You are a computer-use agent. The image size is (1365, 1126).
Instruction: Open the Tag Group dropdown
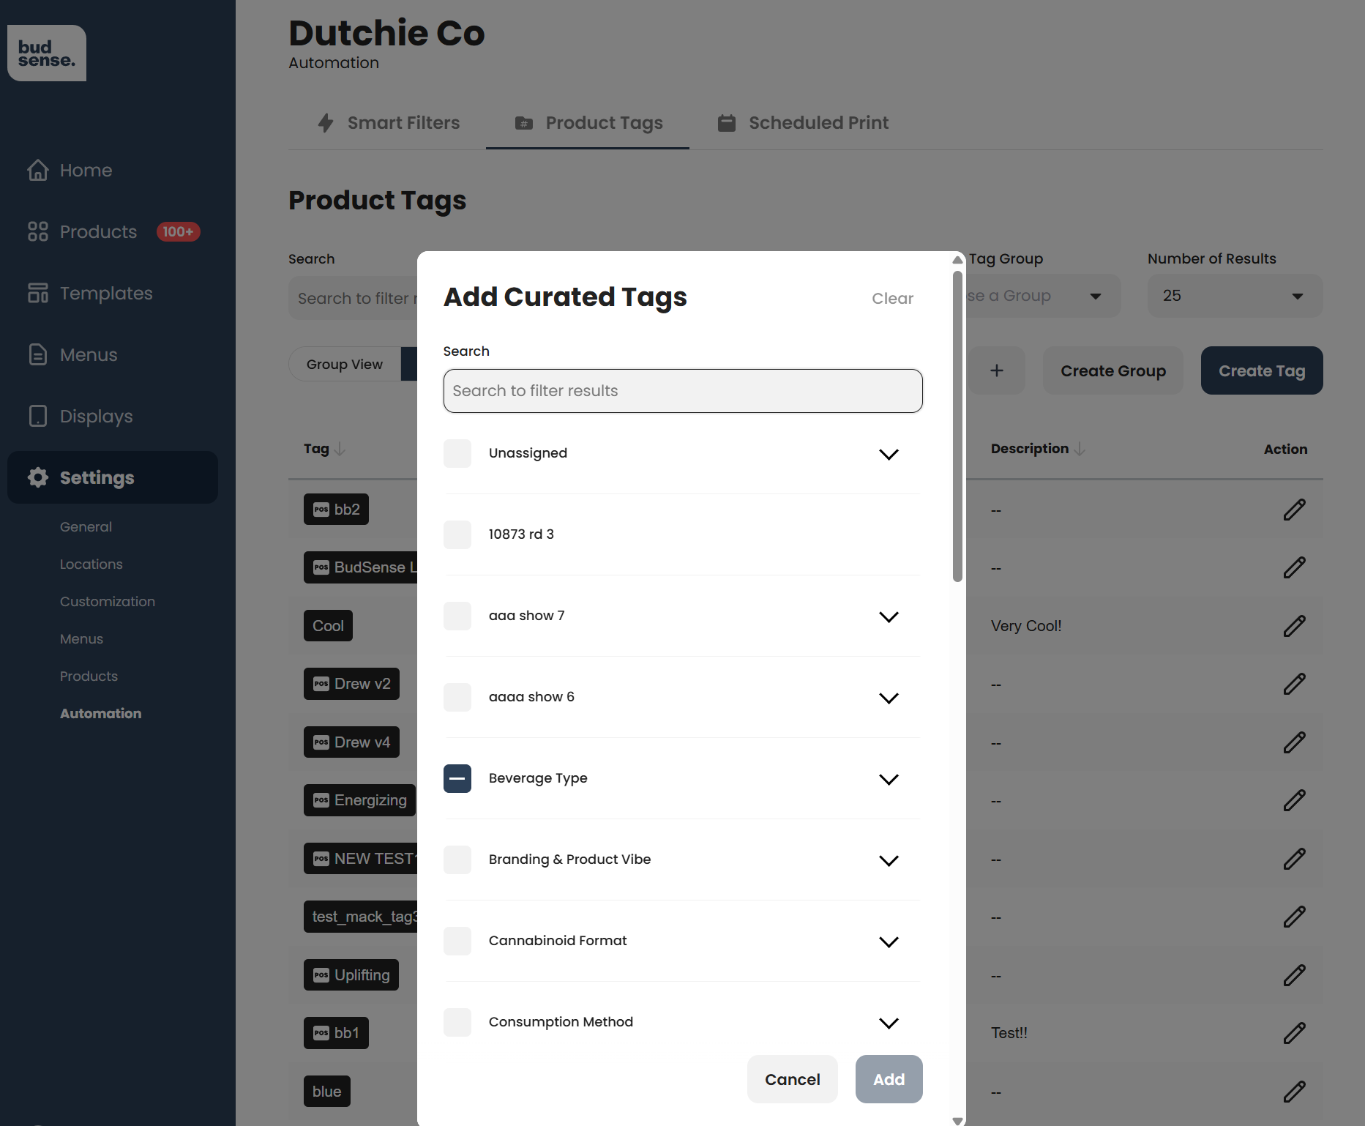(1043, 296)
